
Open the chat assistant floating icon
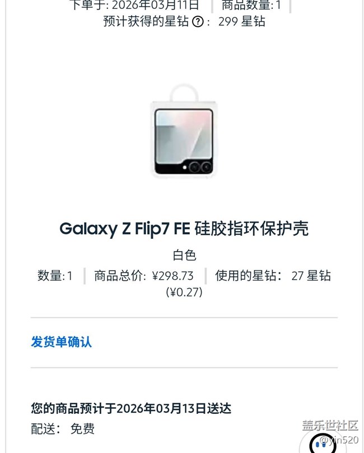tap(324, 443)
